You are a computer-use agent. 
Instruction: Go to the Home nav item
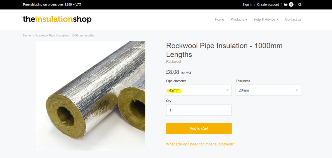click(219, 19)
